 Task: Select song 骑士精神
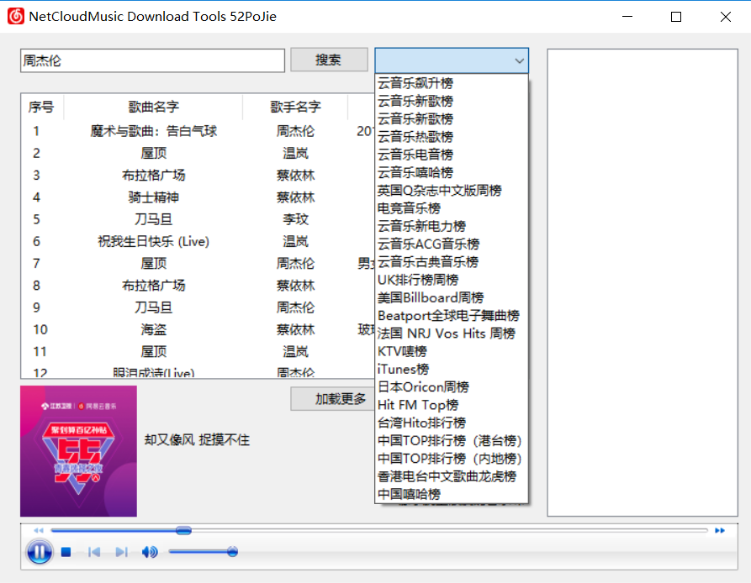coord(153,197)
